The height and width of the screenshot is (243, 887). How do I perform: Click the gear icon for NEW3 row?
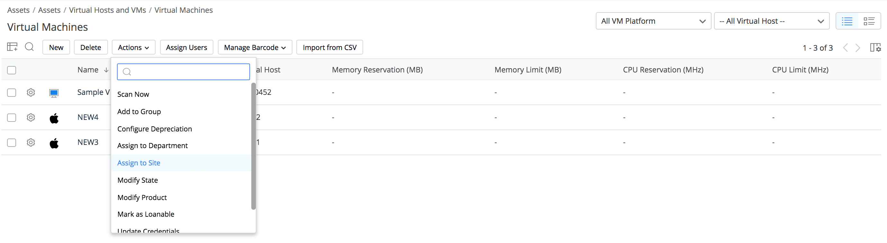click(31, 143)
